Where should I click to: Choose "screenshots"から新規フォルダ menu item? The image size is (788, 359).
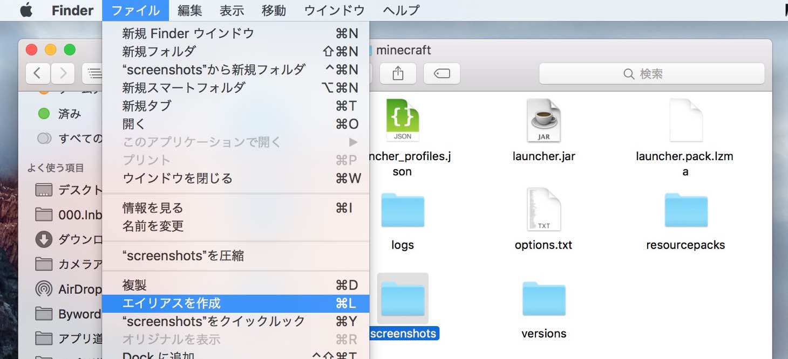[236, 70]
